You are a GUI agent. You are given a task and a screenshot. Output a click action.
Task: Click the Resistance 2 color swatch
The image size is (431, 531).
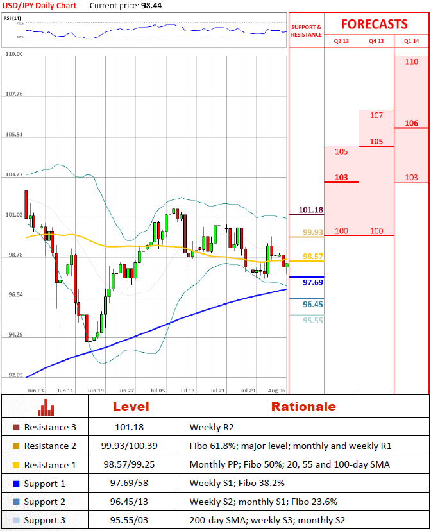click(x=16, y=446)
